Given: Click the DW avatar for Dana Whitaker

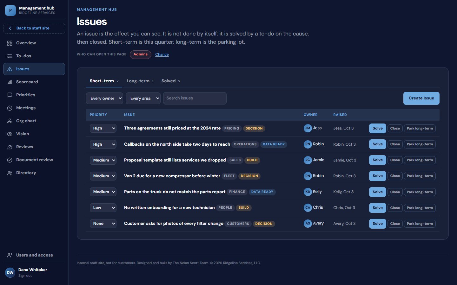Looking at the screenshot, I should tap(10, 273).
